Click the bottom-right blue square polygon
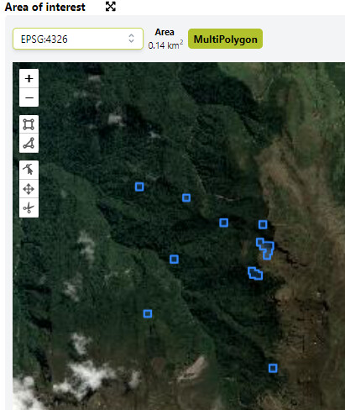This screenshot has width=345, height=410. tap(273, 368)
